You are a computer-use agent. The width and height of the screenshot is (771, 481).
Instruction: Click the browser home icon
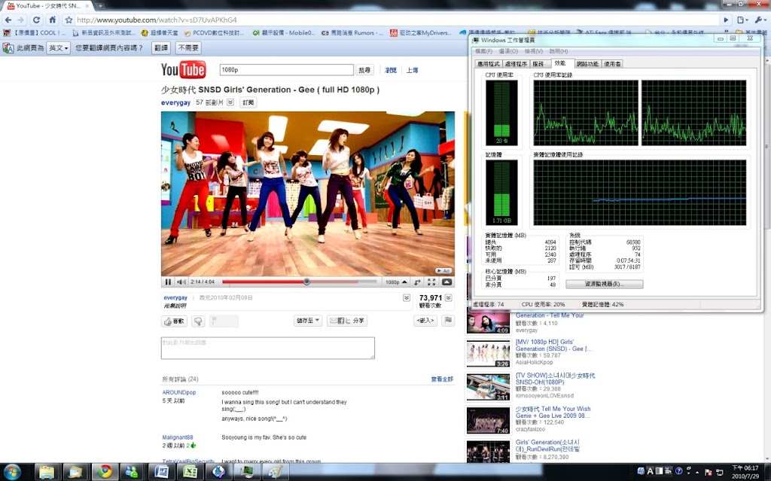click(x=52, y=20)
